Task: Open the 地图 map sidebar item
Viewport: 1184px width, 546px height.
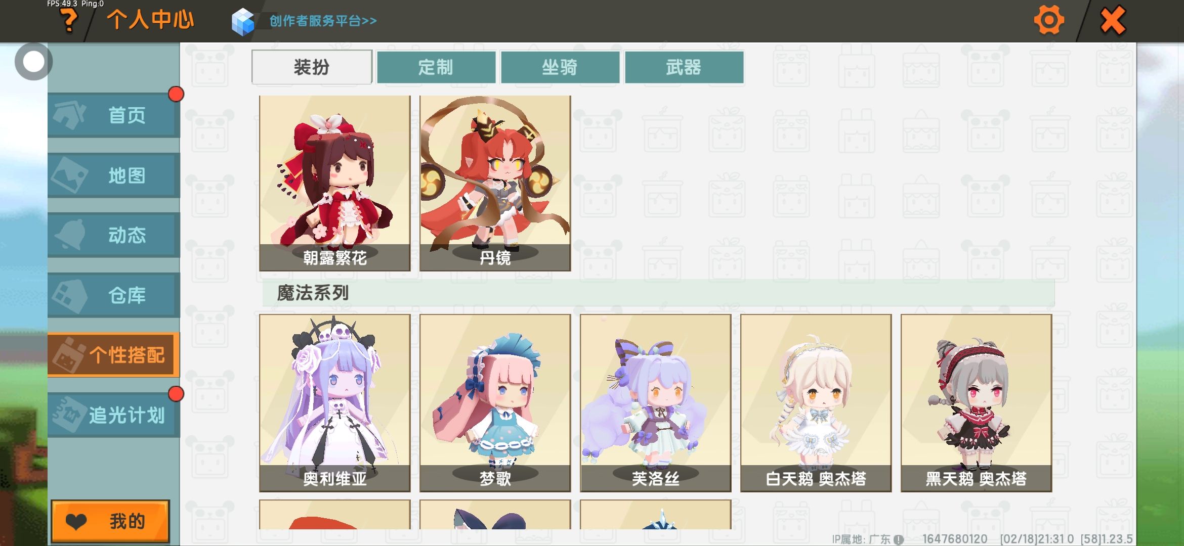Action: [114, 175]
